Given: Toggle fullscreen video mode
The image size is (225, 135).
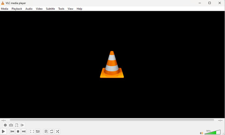Looking at the screenshot, I should pyautogui.click(x=32, y=131).
